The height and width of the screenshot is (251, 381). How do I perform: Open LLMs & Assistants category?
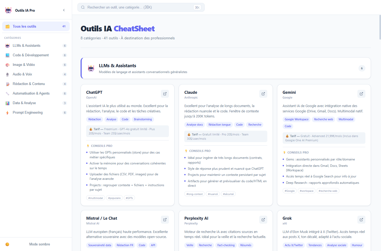(36, 46)
